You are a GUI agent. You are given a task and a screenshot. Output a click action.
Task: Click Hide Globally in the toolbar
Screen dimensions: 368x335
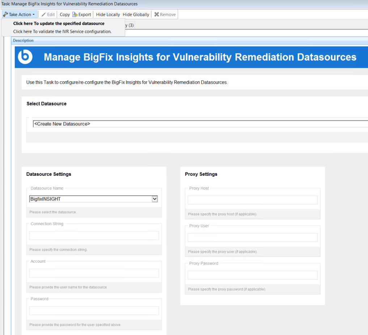[136, 14]
